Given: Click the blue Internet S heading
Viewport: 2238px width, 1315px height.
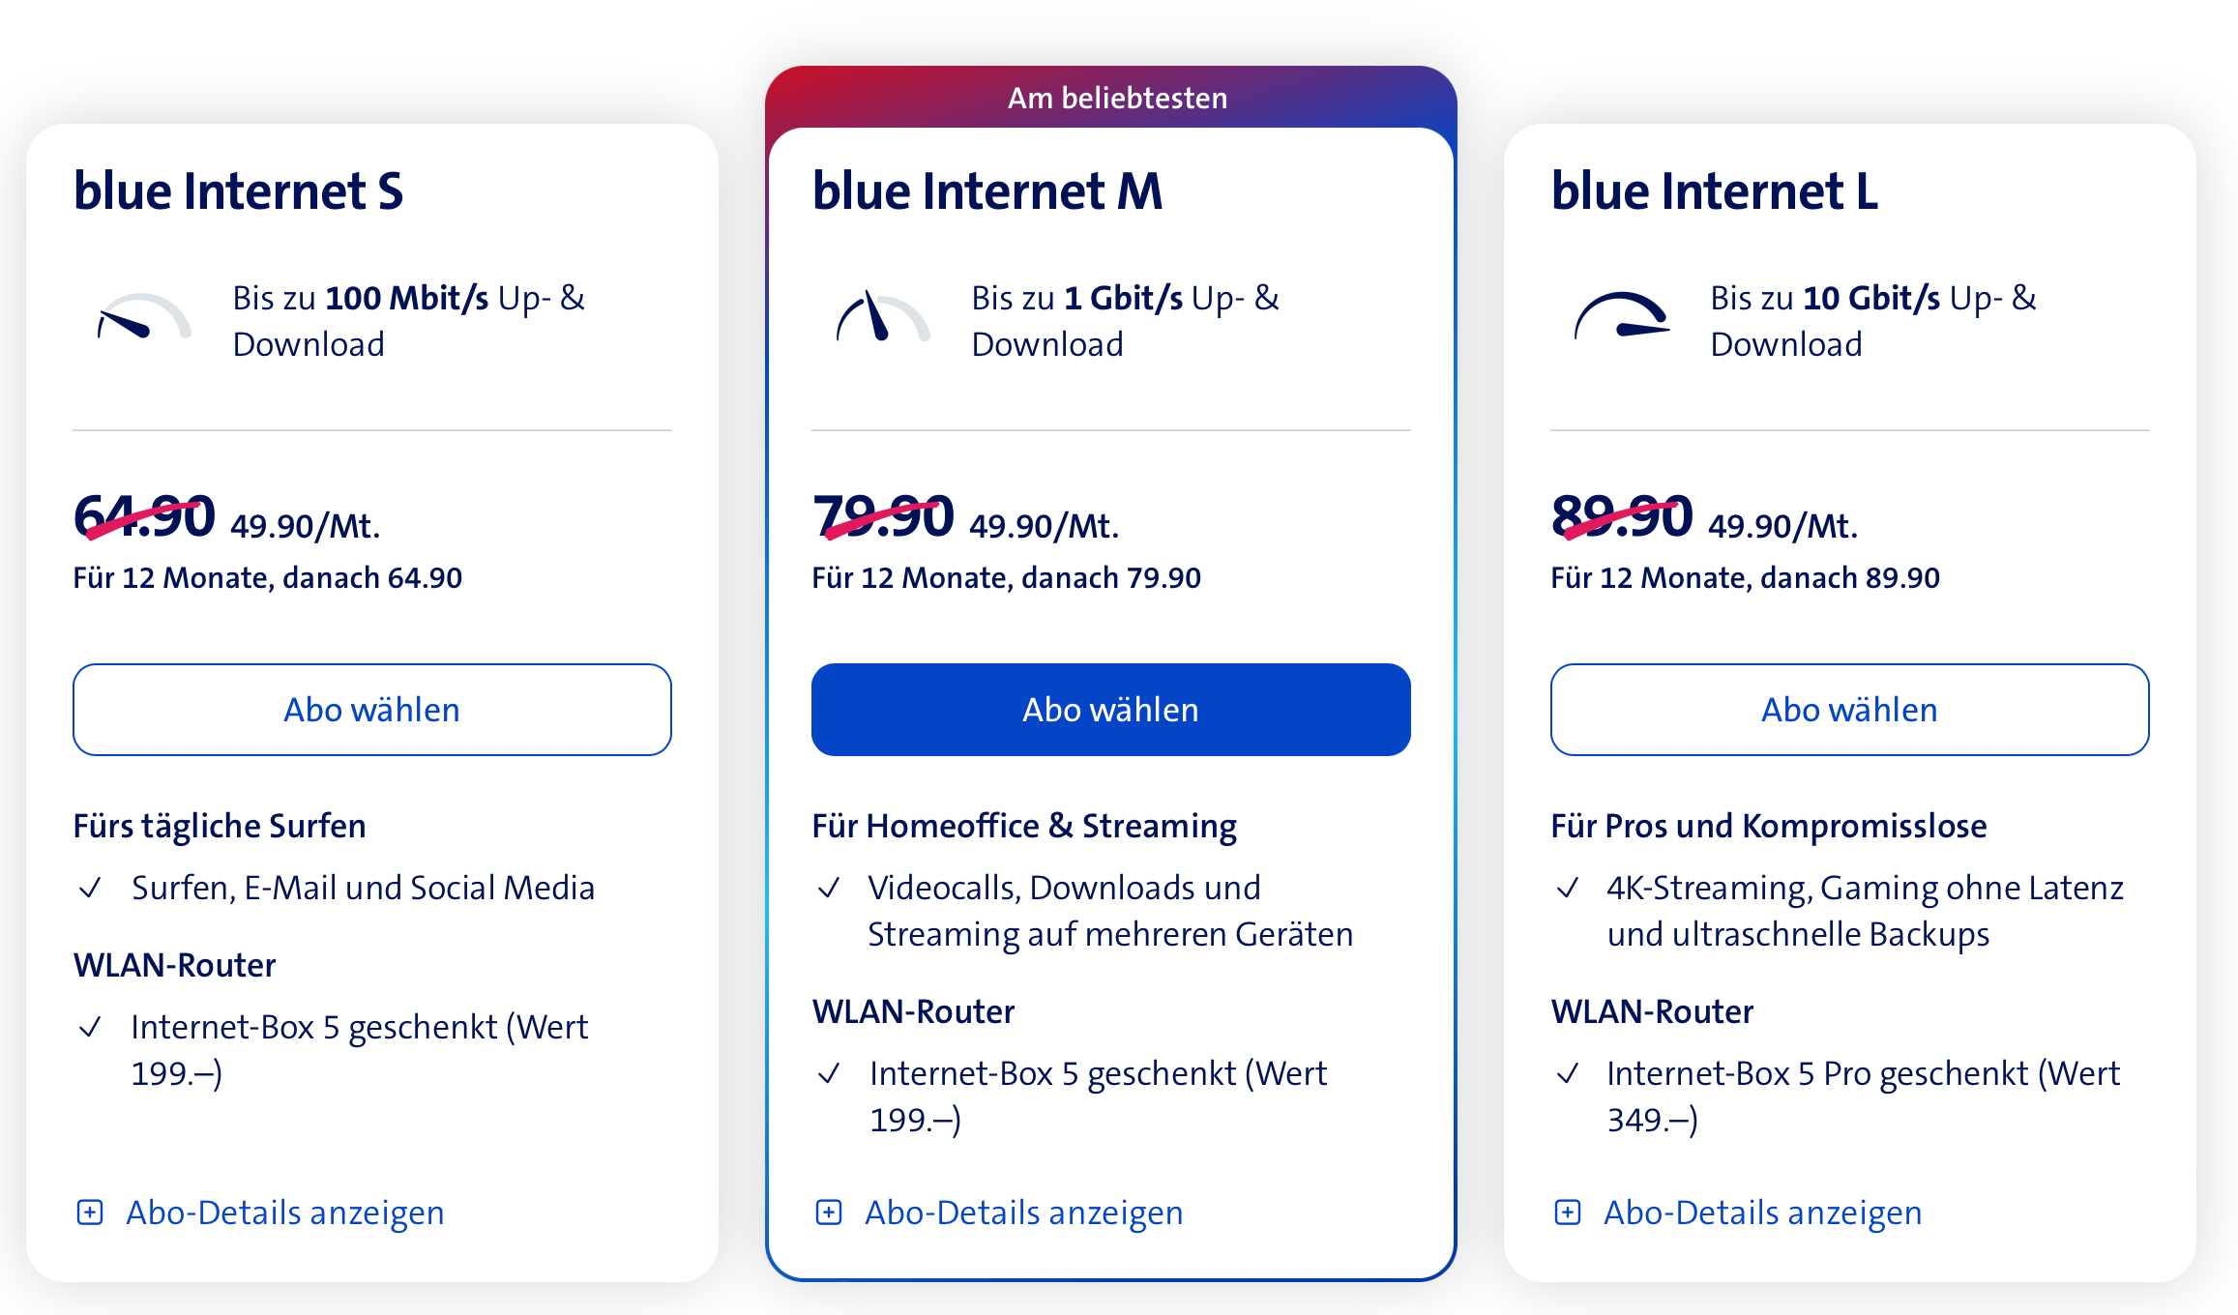Looking at the screenshot, I should [x=239, y=190].
